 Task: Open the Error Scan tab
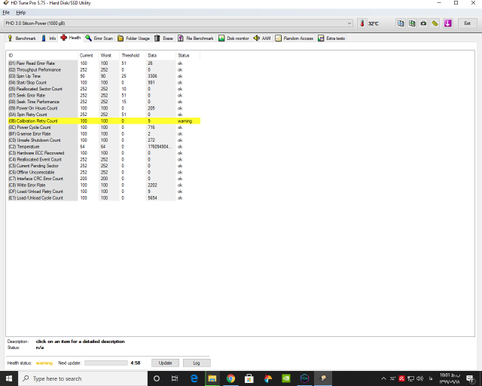(x=99, y=38)
